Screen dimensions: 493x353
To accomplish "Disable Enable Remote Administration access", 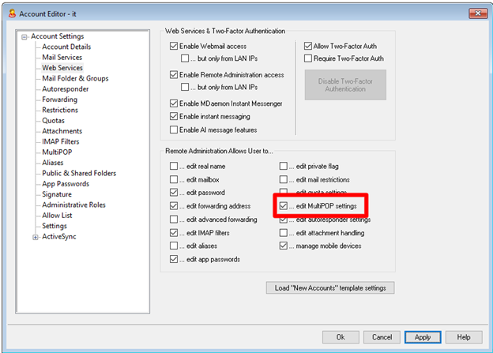I will tap(175, 75).
